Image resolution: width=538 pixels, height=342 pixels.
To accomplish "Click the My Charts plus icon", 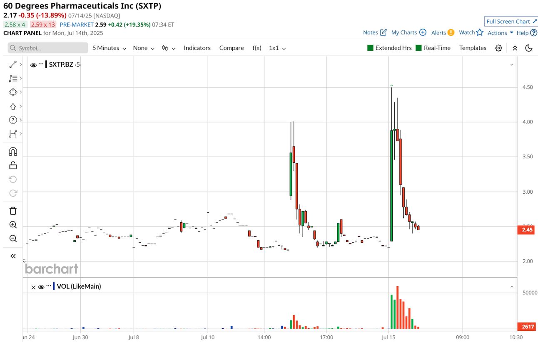I will click(x=423, y=32).
